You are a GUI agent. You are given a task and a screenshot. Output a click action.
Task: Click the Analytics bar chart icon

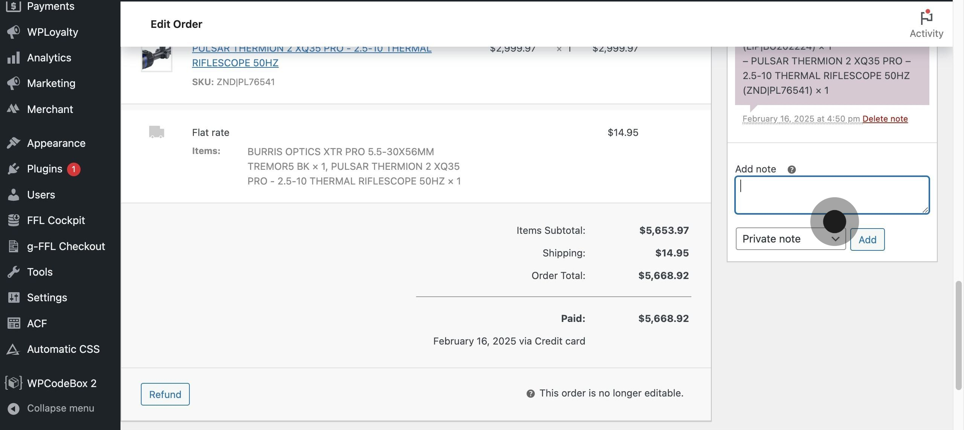14,58
